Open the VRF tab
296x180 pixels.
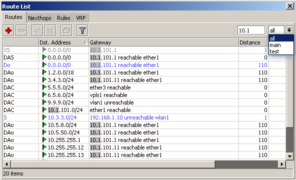click(81, 18)
